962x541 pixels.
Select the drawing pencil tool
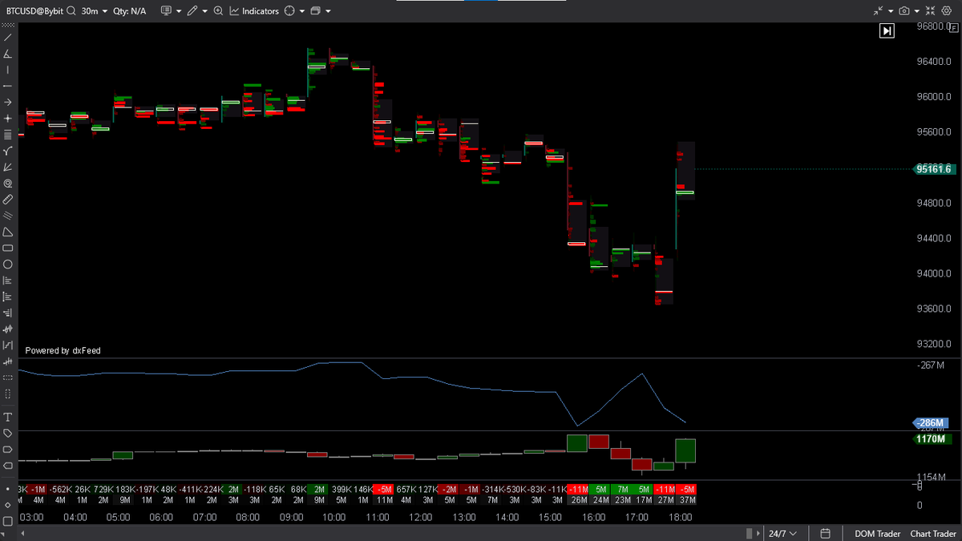pyautogui.click(x=193, y=10)
